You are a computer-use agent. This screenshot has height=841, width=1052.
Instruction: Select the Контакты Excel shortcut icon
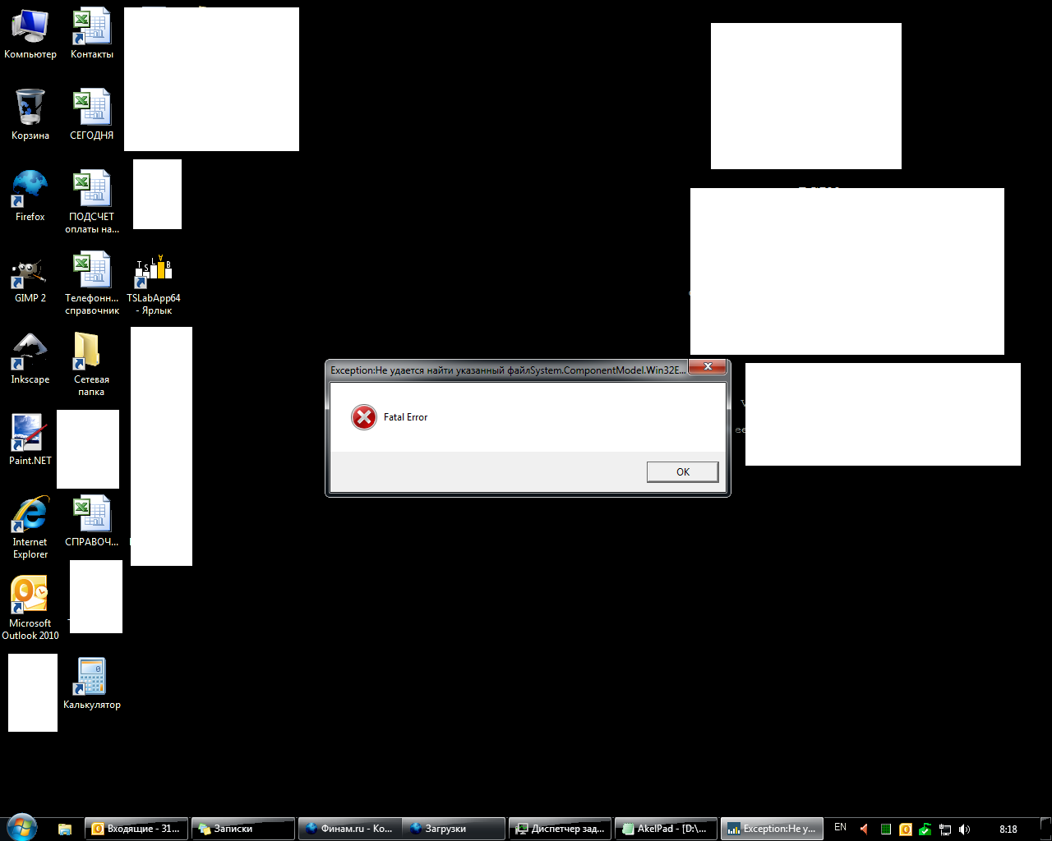tap(92, 34)
